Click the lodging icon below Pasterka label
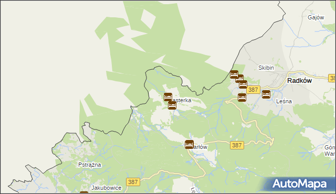This screenshot has width=336, height=194. (172, 105)
